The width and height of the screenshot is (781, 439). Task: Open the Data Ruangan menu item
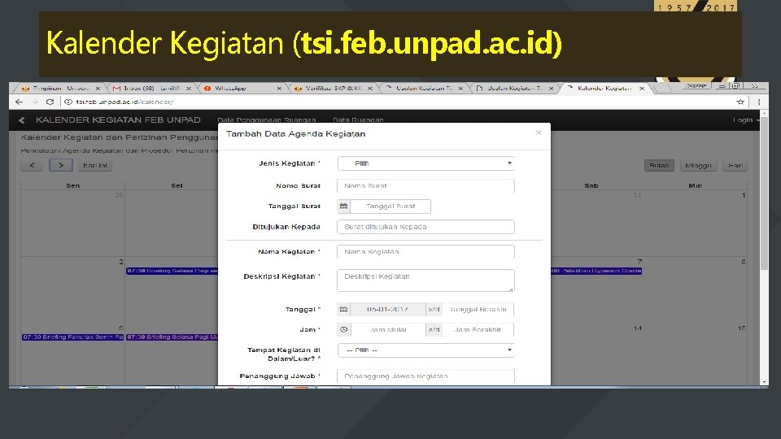click(358, 120)
